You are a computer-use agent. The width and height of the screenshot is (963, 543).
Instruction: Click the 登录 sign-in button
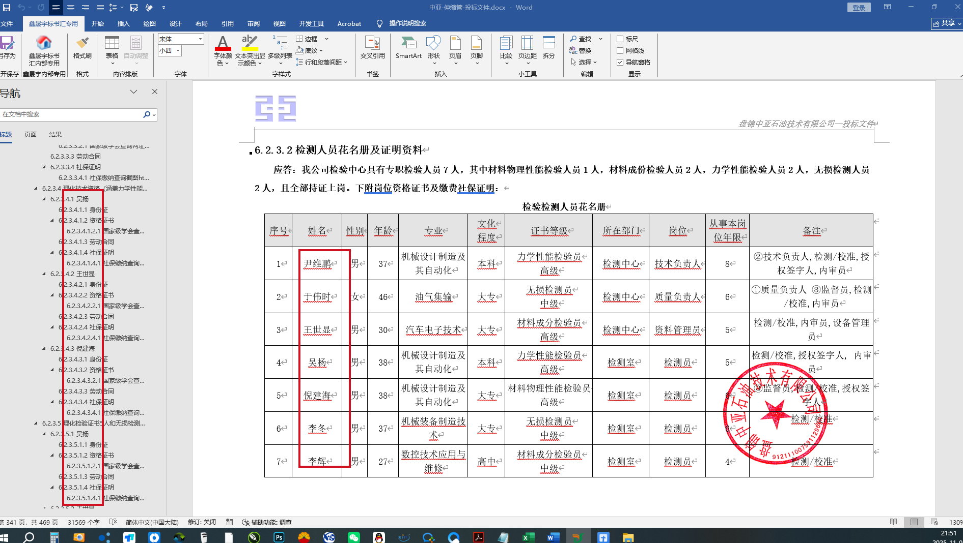click(859, 8)
